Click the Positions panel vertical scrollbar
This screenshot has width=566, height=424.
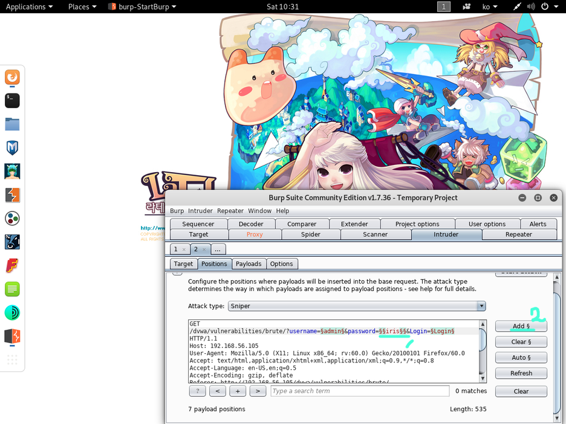point(556,346)
